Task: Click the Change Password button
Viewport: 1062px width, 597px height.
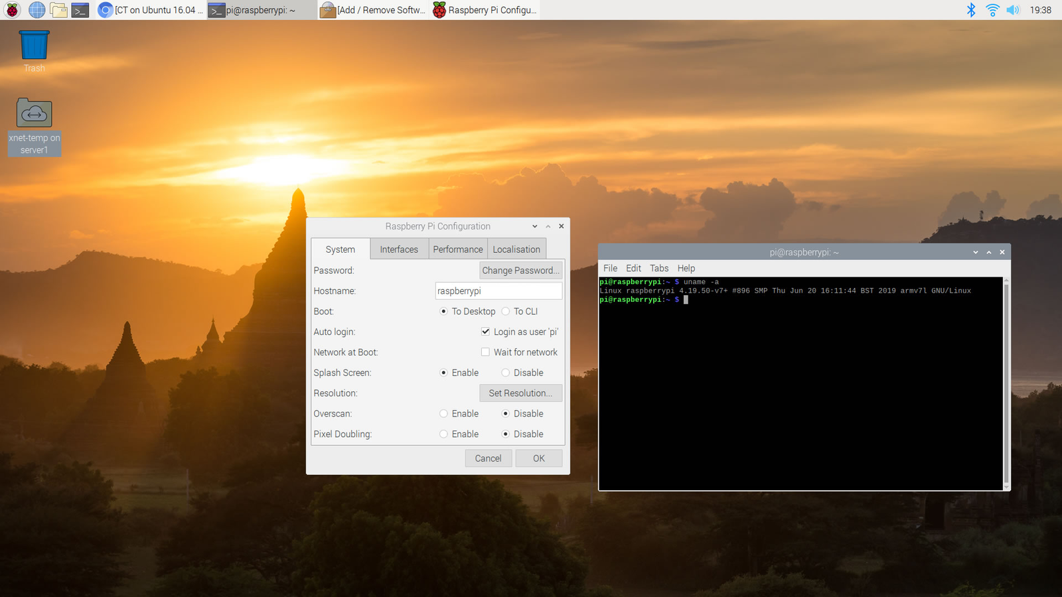Action: (520, 271)
